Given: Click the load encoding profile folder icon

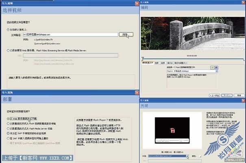Looking at the screenshot, I should pyautogui.click(x=212, y=67).
